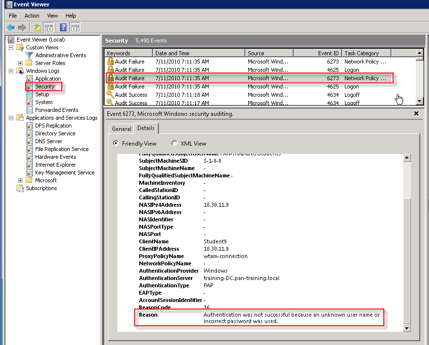This screenshot has height=345, width=429.
Task: Select the XML View radio button
Action: click(174, 144)
